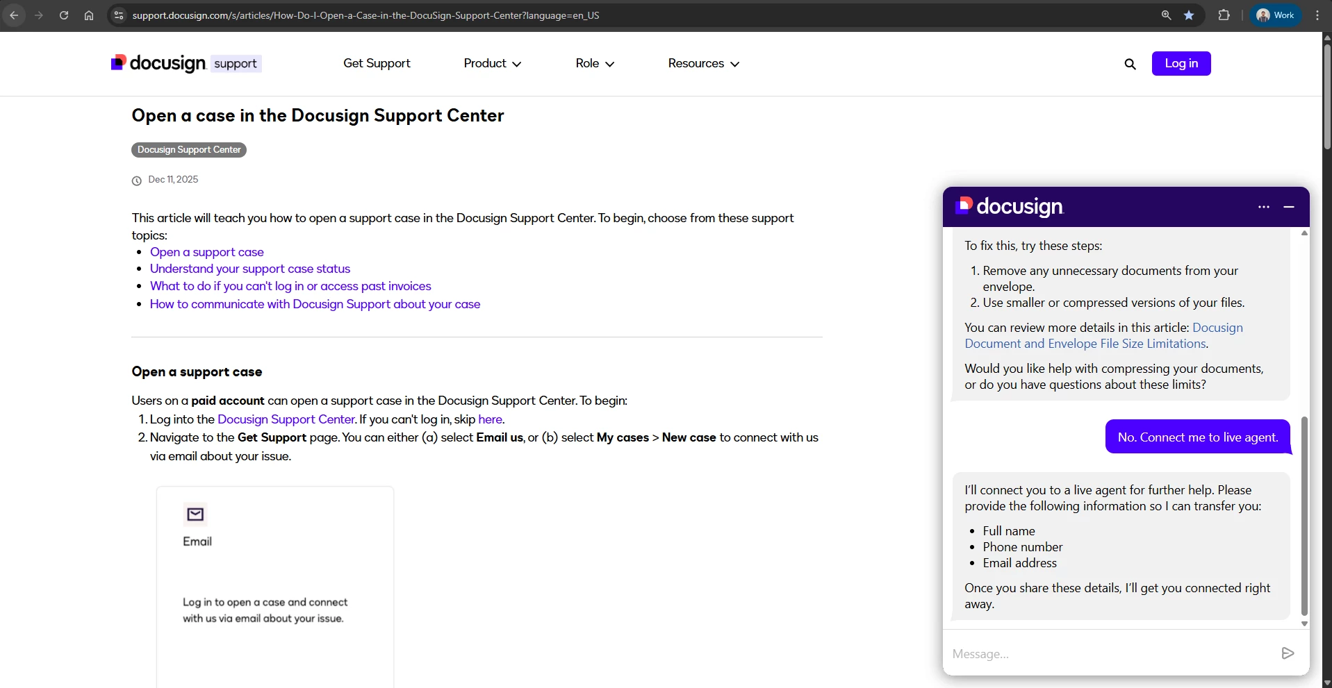
Task: Click the browser forward arrow
Action: (x=39, y=15)
